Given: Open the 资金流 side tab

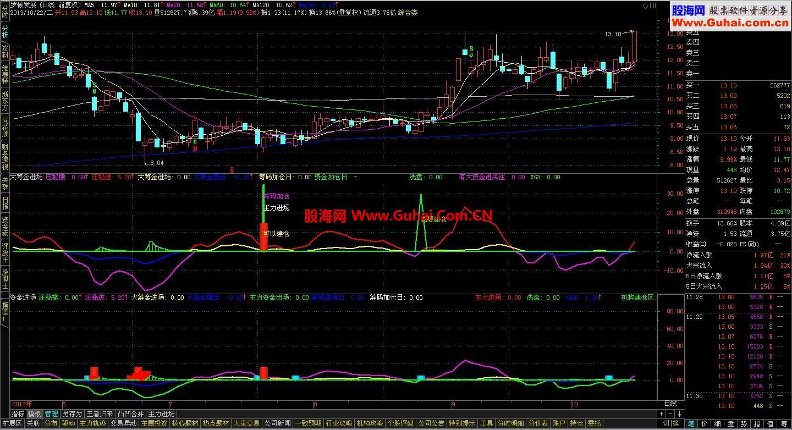Looking at the screenshot, I should (x=5, y=226).
